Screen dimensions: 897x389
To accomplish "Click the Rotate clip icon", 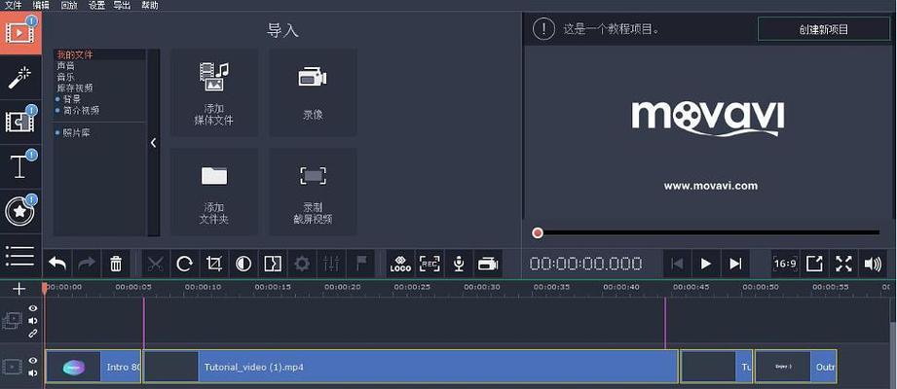I will tap(184, 264).
